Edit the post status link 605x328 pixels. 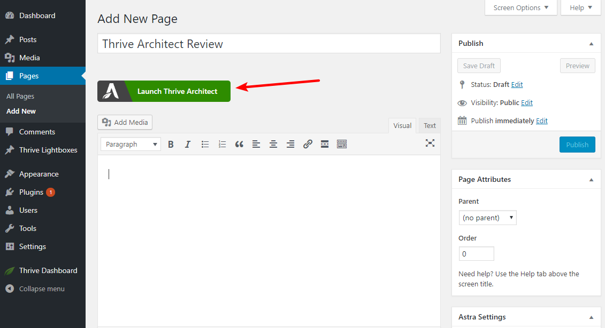[517, 85]
